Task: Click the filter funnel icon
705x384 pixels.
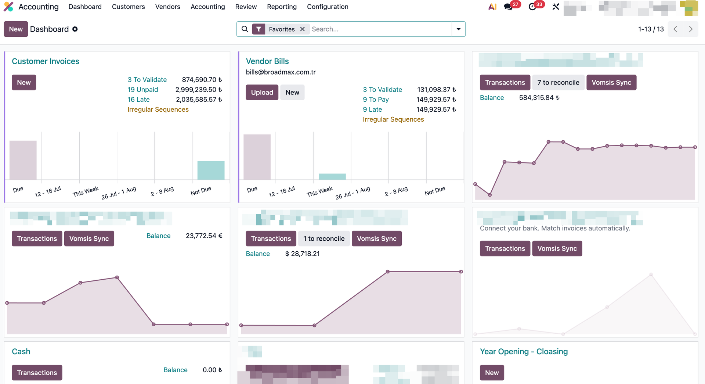Action: tap(258, 29)
